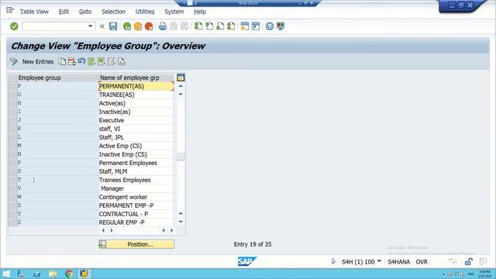Go to Previous Page icon

209,26
